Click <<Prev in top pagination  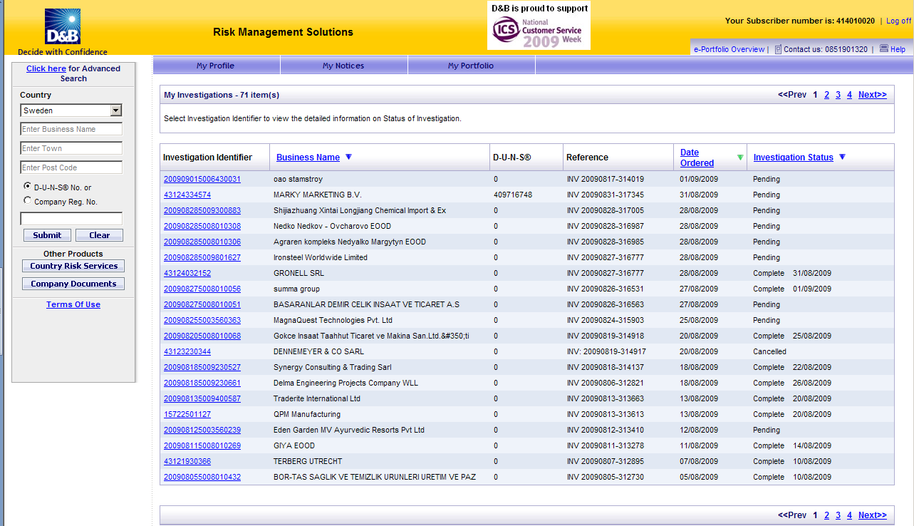[x=792, y=95]
